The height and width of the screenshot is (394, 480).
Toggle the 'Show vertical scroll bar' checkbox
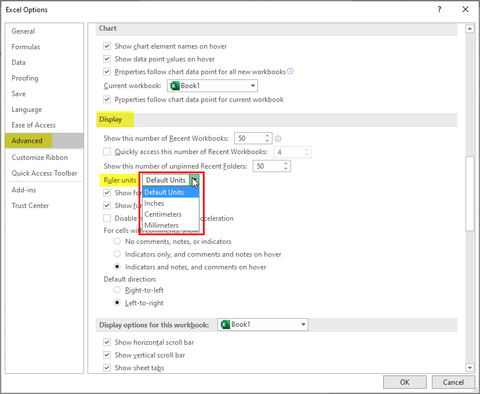[x=107, y=355]
